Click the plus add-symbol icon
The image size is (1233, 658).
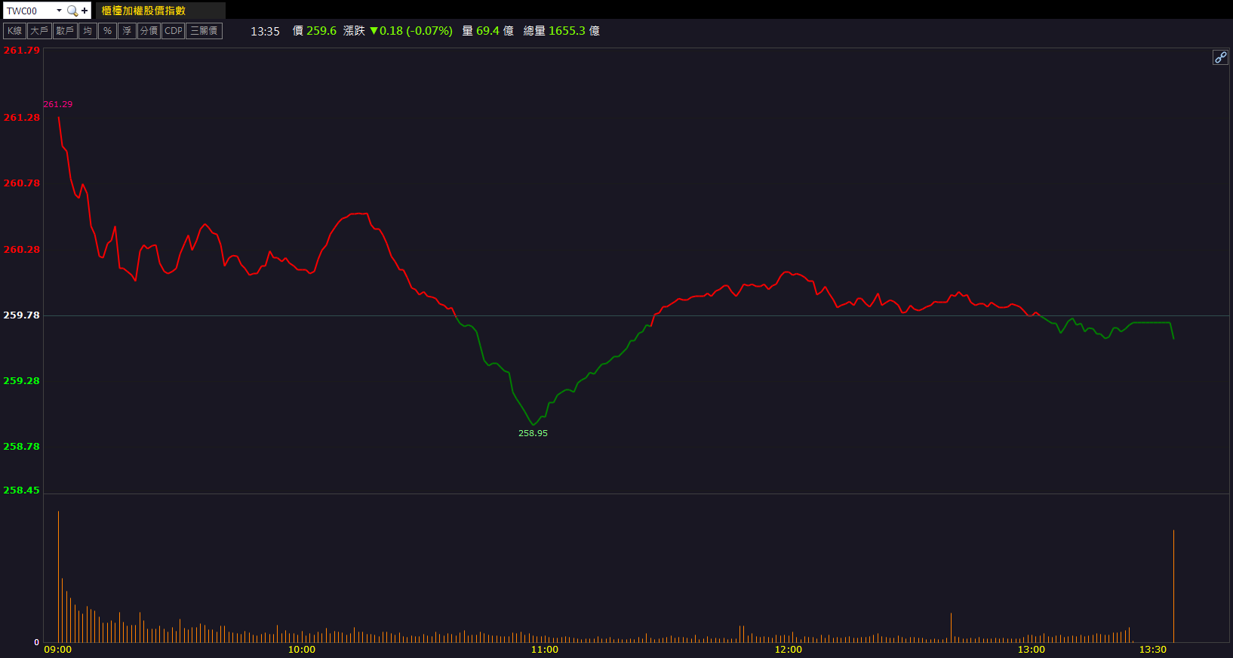click(x=85, y=11)
